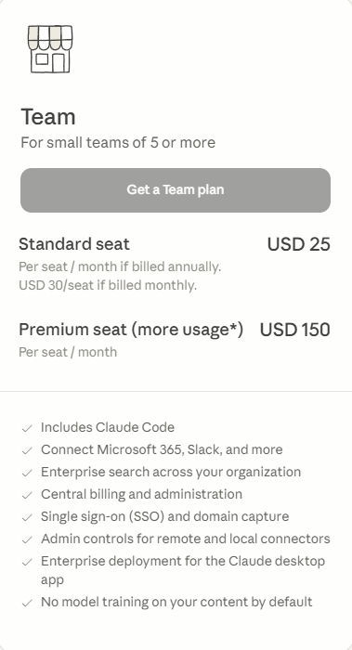The width and height of the screenshot is (352, 650).
Task: Click the checkmark beside No model training
Action: [27, 604]
